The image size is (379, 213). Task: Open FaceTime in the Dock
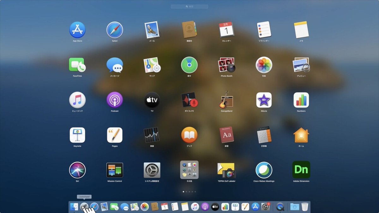click(x=114, y=207)
